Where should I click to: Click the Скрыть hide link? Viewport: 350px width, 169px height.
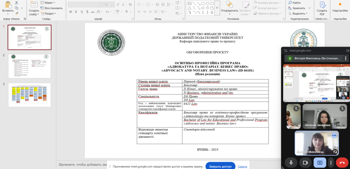pyautogui.click(x=242, y=166)
